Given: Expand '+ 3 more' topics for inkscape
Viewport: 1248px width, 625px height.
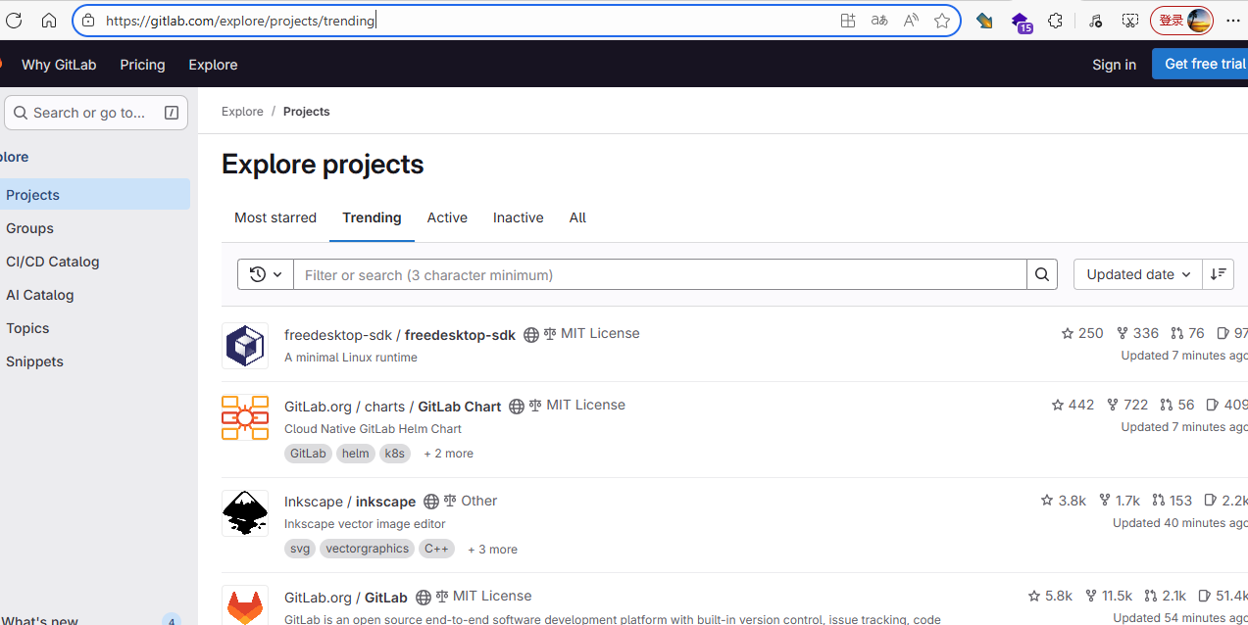Looking at the screenshot, I should 492,550.
